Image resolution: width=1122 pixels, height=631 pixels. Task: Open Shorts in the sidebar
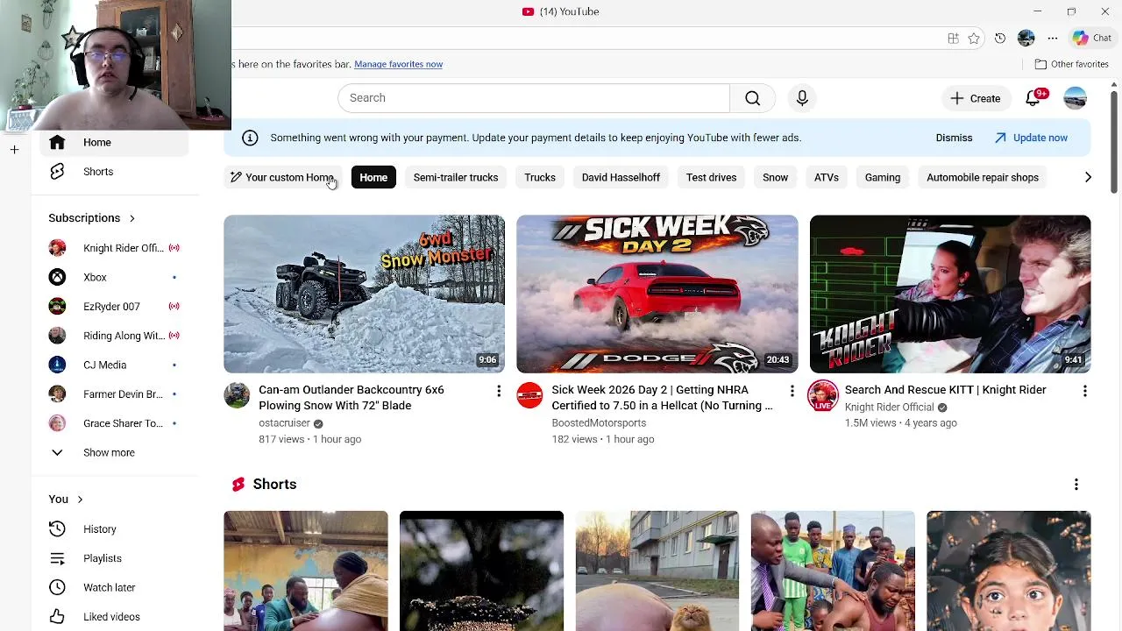coord(114,172)
